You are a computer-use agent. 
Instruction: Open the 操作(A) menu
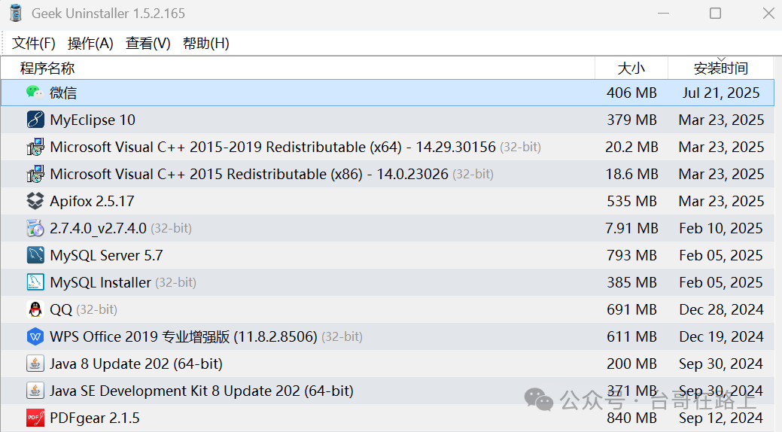pos(90,44)
